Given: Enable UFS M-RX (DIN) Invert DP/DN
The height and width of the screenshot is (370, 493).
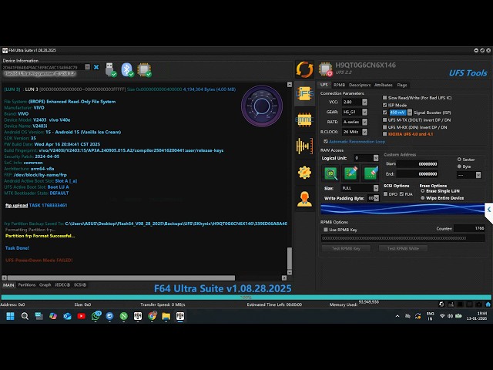Looking at the screenshot, I should coord(384,127).
